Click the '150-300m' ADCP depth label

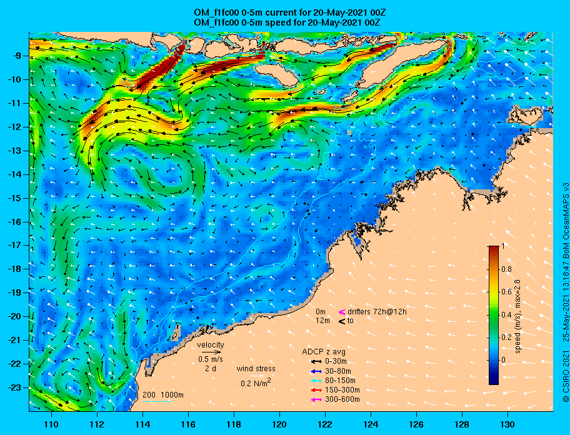pyautogui.click(x=342, y=390)
